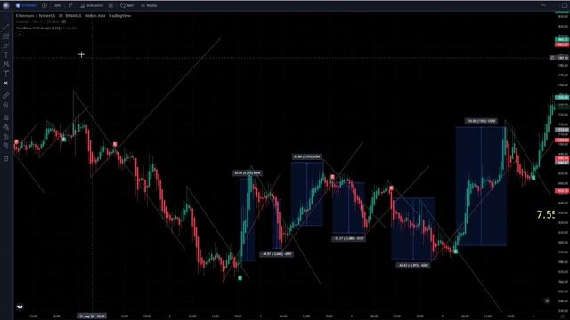Click the crosshair price plus button on price scale

(552, 58)
